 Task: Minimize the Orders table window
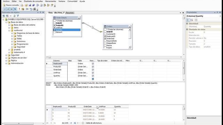click(x=130, y=26)
